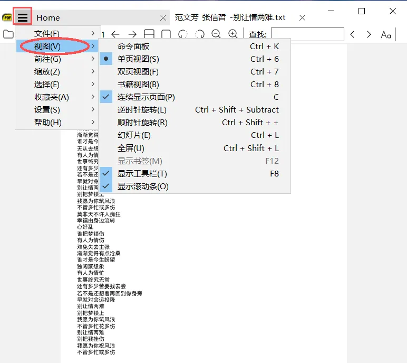The width and height of the screenshot is (407, 363).
Task: Click the 查找 search input field
Action: 307,34
